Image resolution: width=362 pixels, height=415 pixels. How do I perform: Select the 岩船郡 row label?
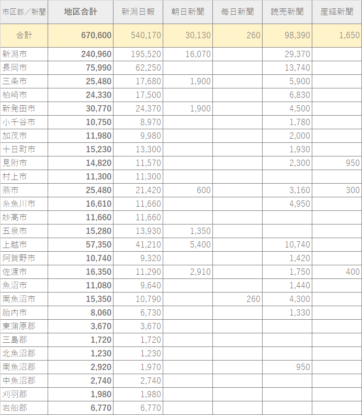point(15,408)
